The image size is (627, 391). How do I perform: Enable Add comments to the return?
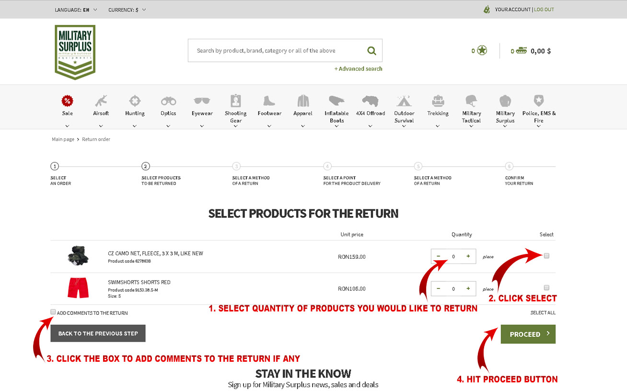(53, 312)
